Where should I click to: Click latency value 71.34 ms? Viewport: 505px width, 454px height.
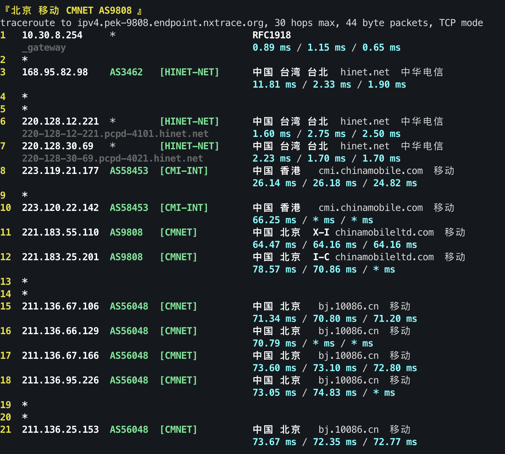pyautogui.click(x=274, y=319)
